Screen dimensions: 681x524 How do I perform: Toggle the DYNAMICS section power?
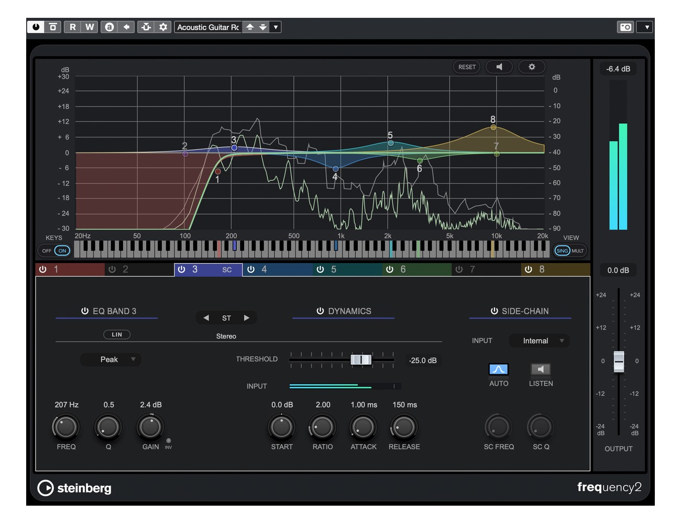320,311
